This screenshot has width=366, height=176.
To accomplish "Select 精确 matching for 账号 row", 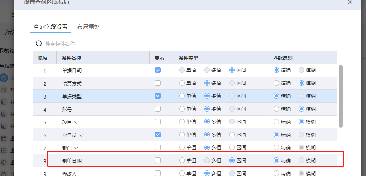I will pyautogui.click(x=276, y=109).
